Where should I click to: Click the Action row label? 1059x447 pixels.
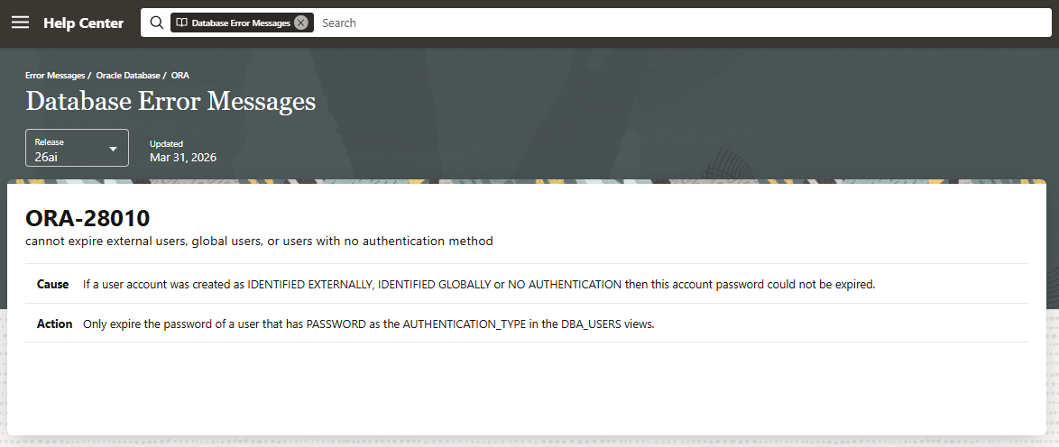[x=55, y=324]
